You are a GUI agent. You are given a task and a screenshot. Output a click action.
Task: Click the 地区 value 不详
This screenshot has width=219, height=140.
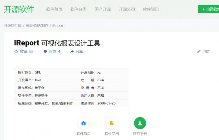100,80
